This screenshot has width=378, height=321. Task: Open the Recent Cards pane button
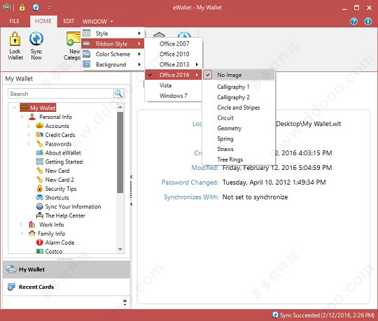click(x=66, y=287)
